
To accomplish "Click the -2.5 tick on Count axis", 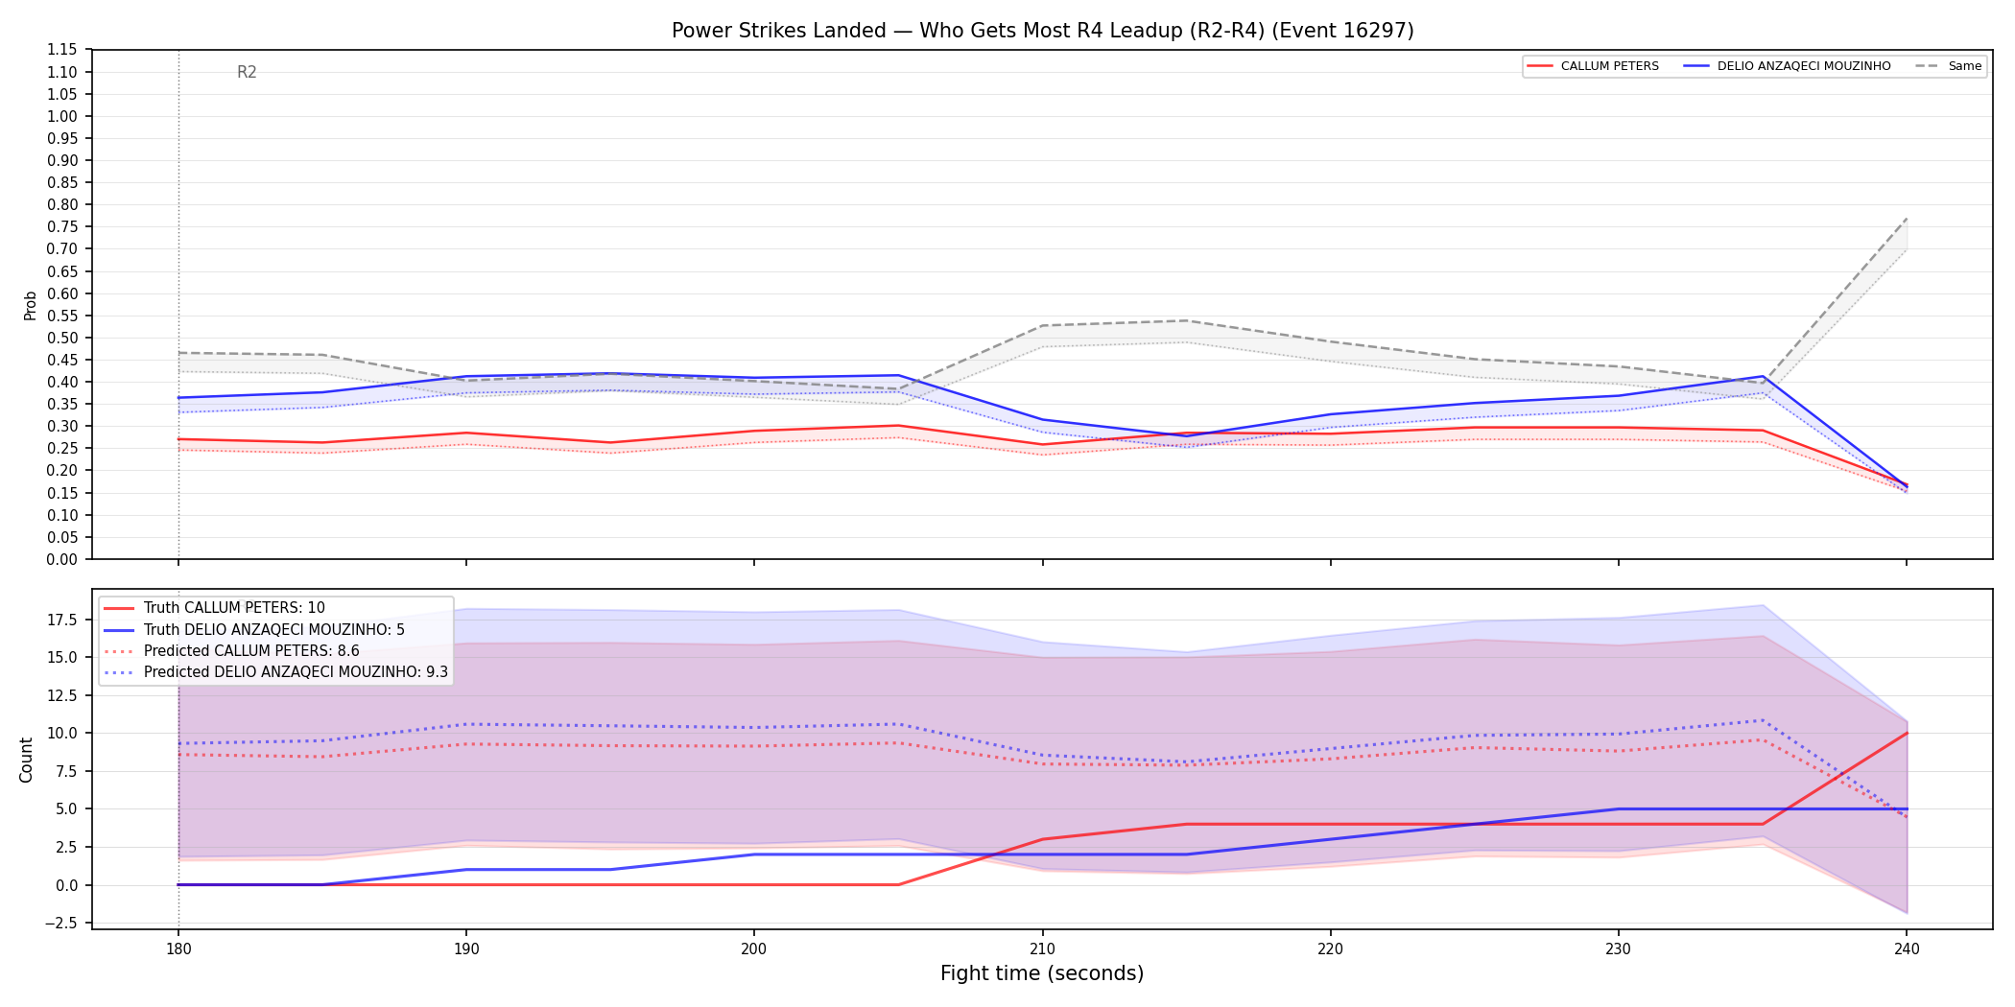I will [x=59, y=923].
